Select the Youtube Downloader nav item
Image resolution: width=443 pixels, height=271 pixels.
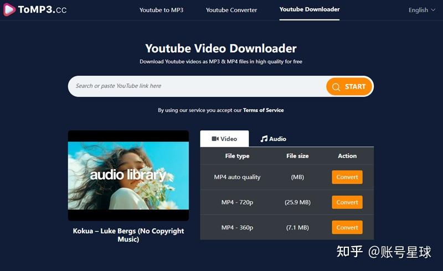pyautogui.click(x=310, y=9)
